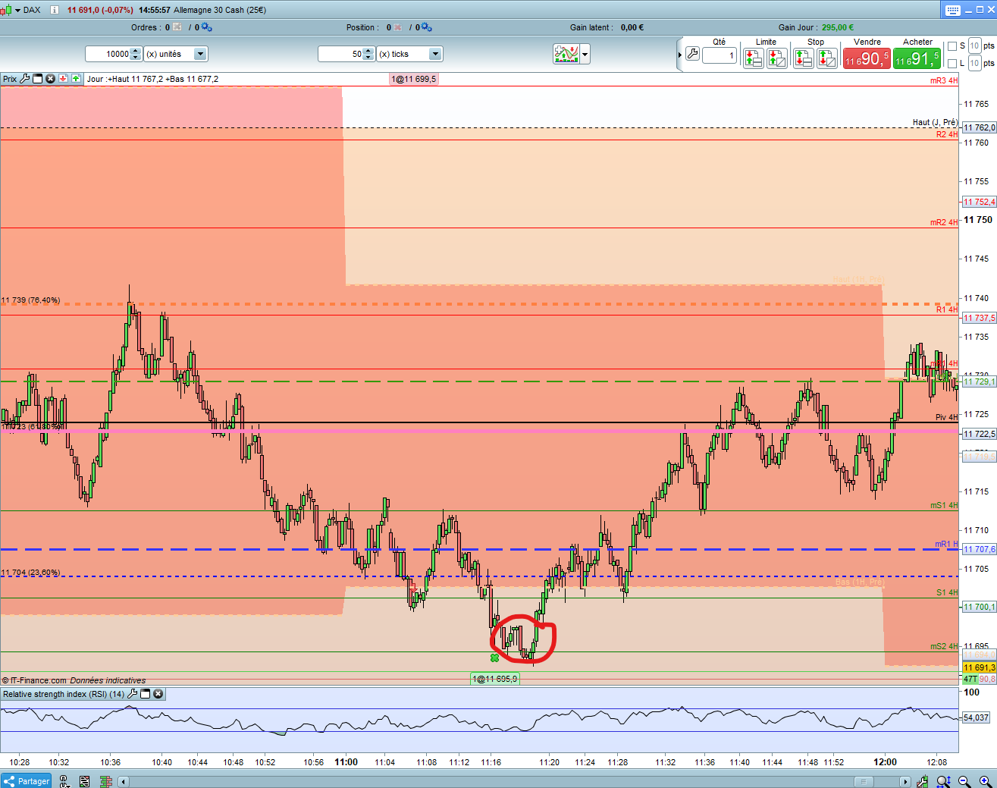The height and width of the screenshot is (788, 997).
Task: Click the green cross trade marker
Action: (495, 658)
